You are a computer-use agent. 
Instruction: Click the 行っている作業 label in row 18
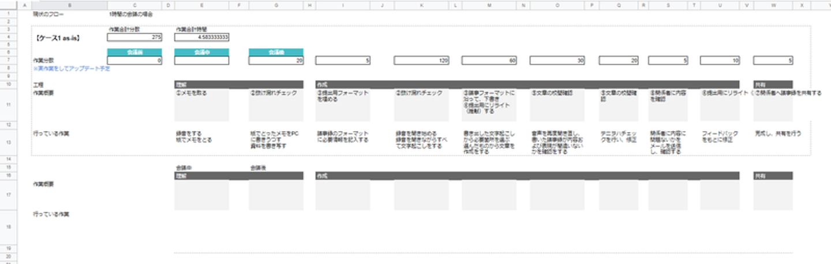click(51, 215)
